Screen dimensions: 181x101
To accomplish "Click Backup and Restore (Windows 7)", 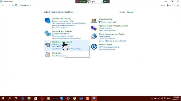I will click(x=64, y=26).
